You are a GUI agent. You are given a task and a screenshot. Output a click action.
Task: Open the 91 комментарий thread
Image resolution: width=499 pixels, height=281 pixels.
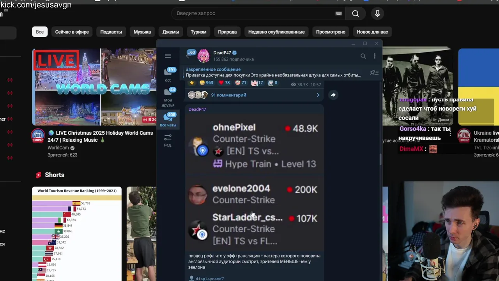click(x=228, y=95)
